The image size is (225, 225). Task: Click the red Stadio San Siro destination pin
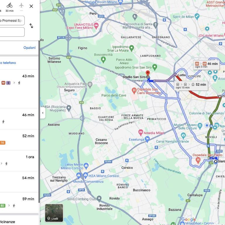148,73
